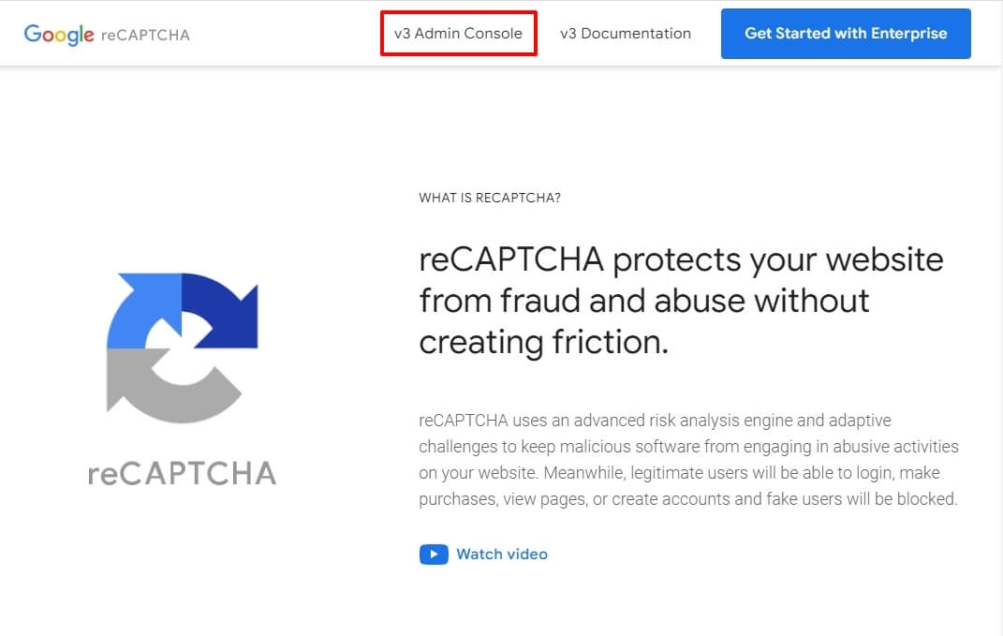The height and width of the screenshot is (636, 1003).
Task: Click the paragraph about advanced risk analysis engine
Action: (689, 459)
